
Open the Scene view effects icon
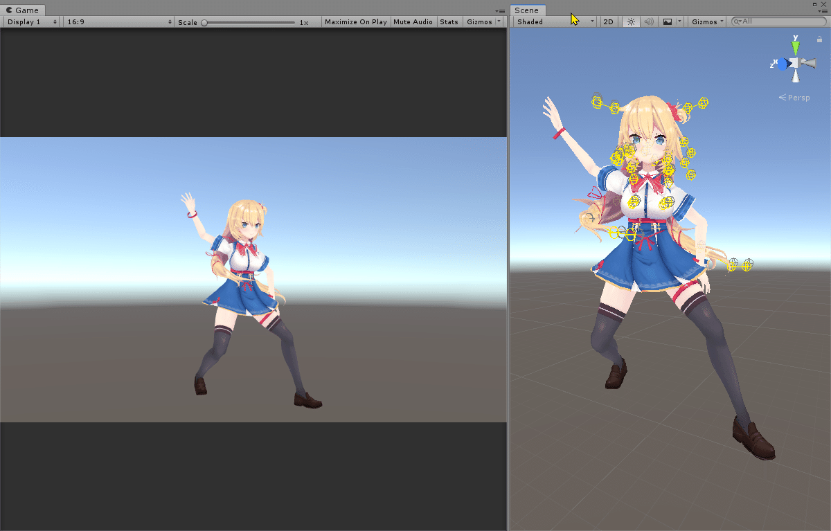pyautogui.click(x=667, y=21)
